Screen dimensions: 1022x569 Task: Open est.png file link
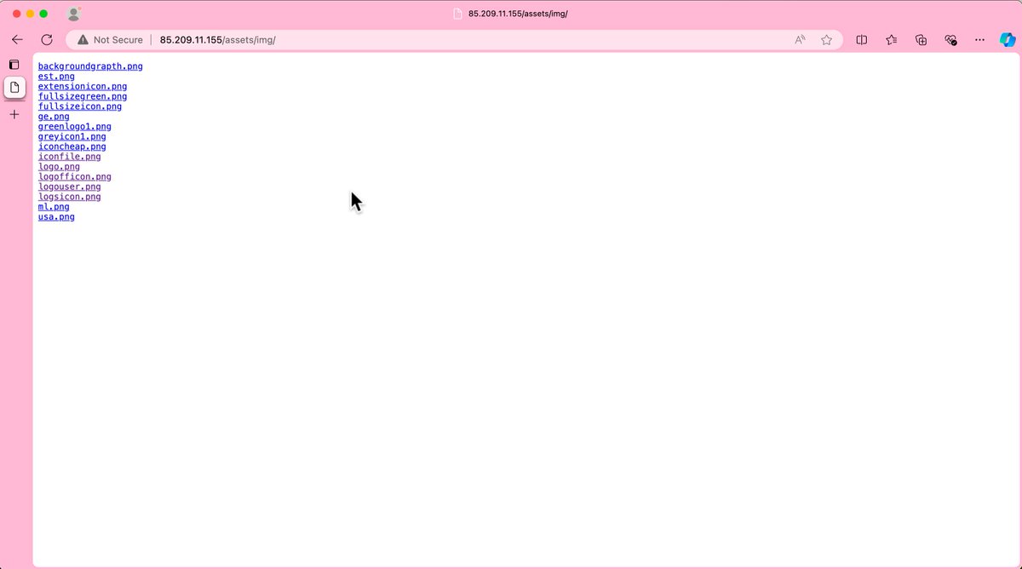click(x=56, y=77)
